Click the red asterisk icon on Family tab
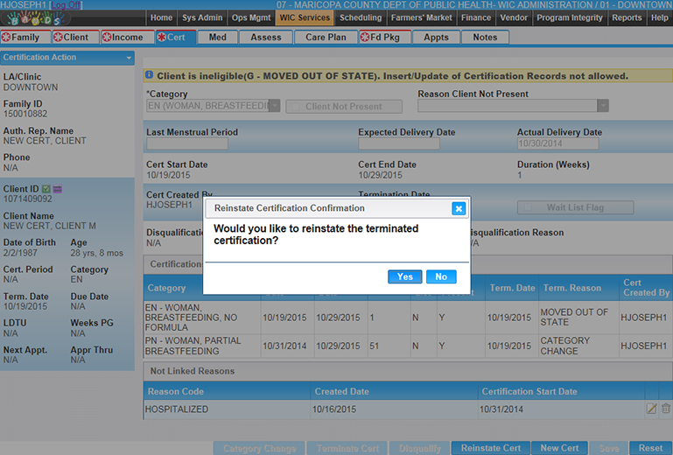This screenshot has width=673, height=455. tap(7, 38)
